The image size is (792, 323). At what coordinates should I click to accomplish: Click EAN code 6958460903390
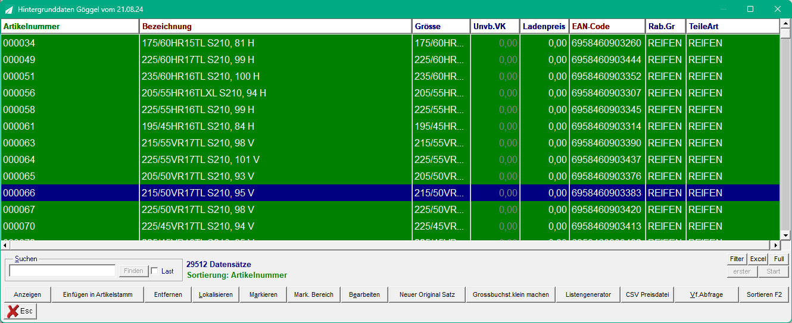(607, 143)
